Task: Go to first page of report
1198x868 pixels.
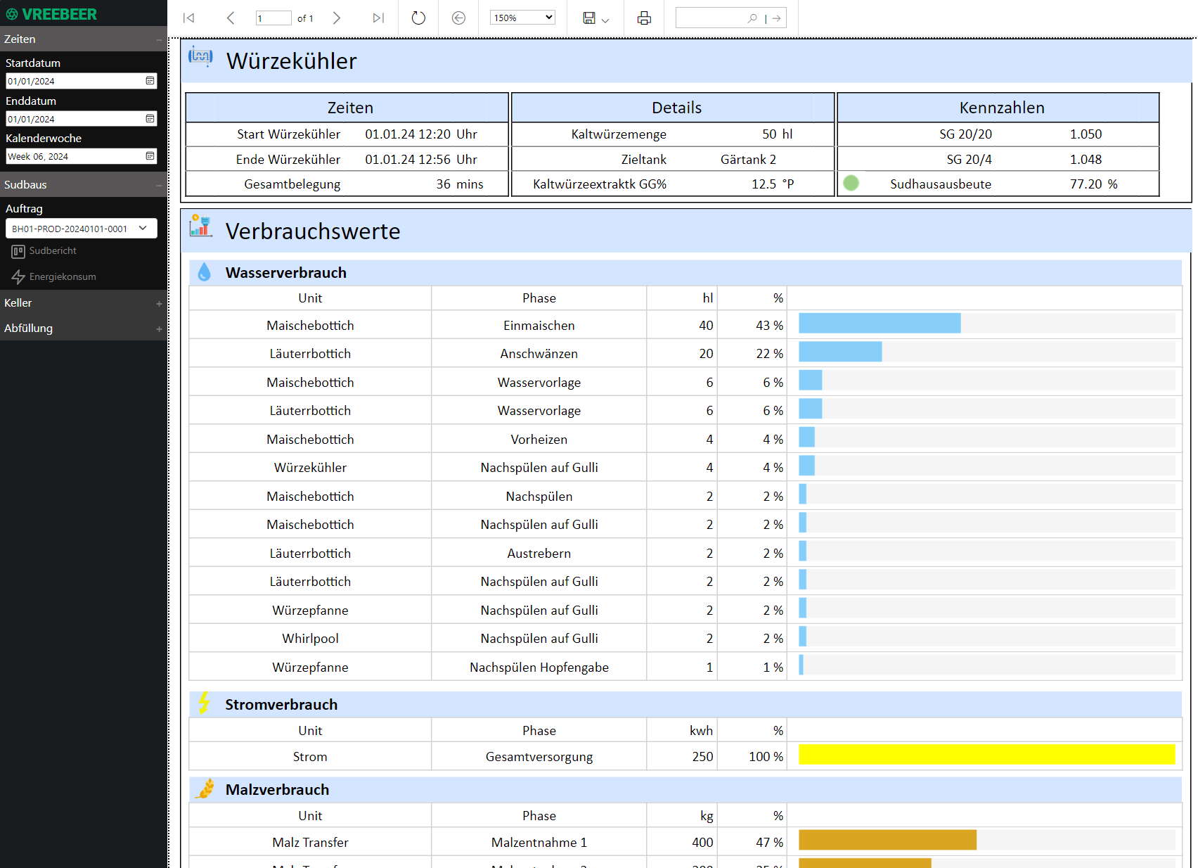Action: (x=188, y=18)
